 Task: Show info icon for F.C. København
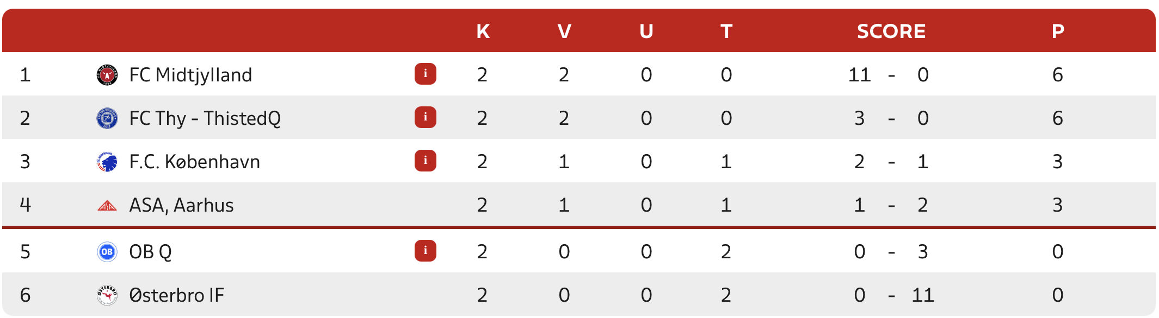[426, 161]
